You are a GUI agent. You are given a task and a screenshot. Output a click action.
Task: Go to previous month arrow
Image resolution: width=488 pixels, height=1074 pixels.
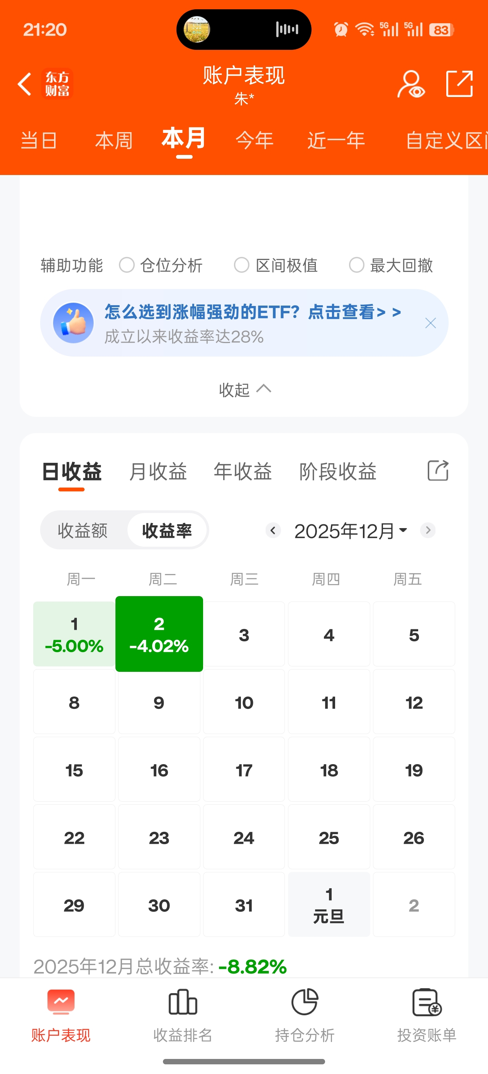[273, 530]
